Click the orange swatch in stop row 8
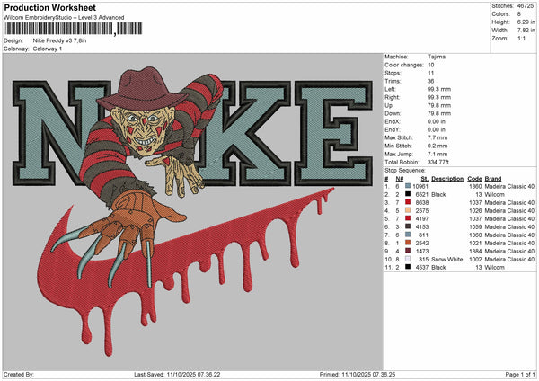 pyautogui.click(x=408, y=243)
